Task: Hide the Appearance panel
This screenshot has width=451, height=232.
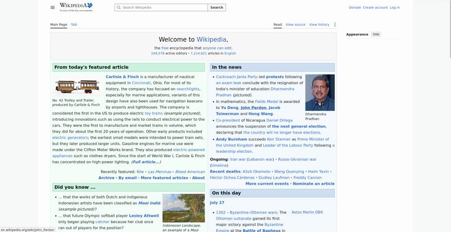Action: pos(376,34)
